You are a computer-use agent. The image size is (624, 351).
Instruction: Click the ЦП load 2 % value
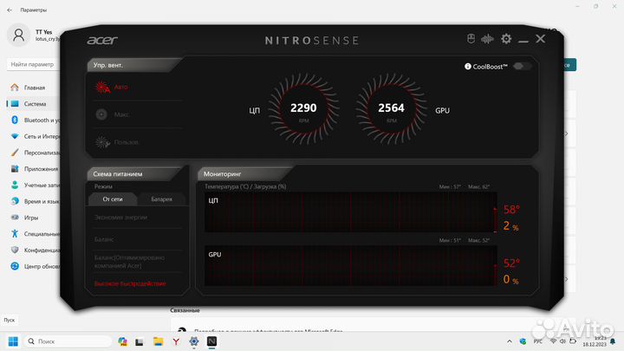pyautogui.click(x=510, y=226)
